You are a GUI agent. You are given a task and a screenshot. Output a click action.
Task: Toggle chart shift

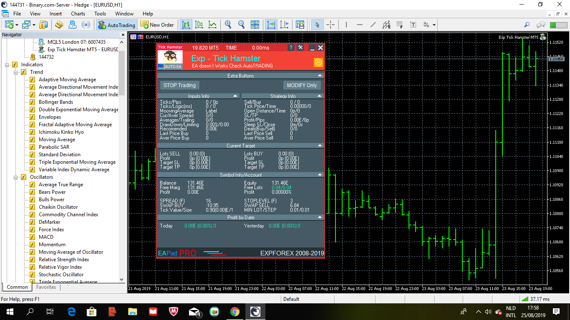pyautogui.click(x=285, y=25)
